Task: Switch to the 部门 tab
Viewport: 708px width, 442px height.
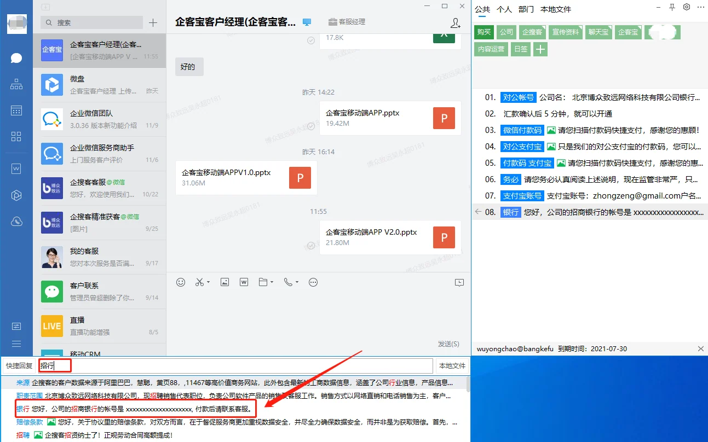Action: [x=526, y=9]
